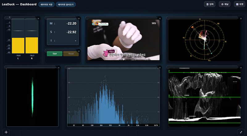The image size is (247, 136).
Task: Remove the SBS video preview widget
Action: click(160, 19)
